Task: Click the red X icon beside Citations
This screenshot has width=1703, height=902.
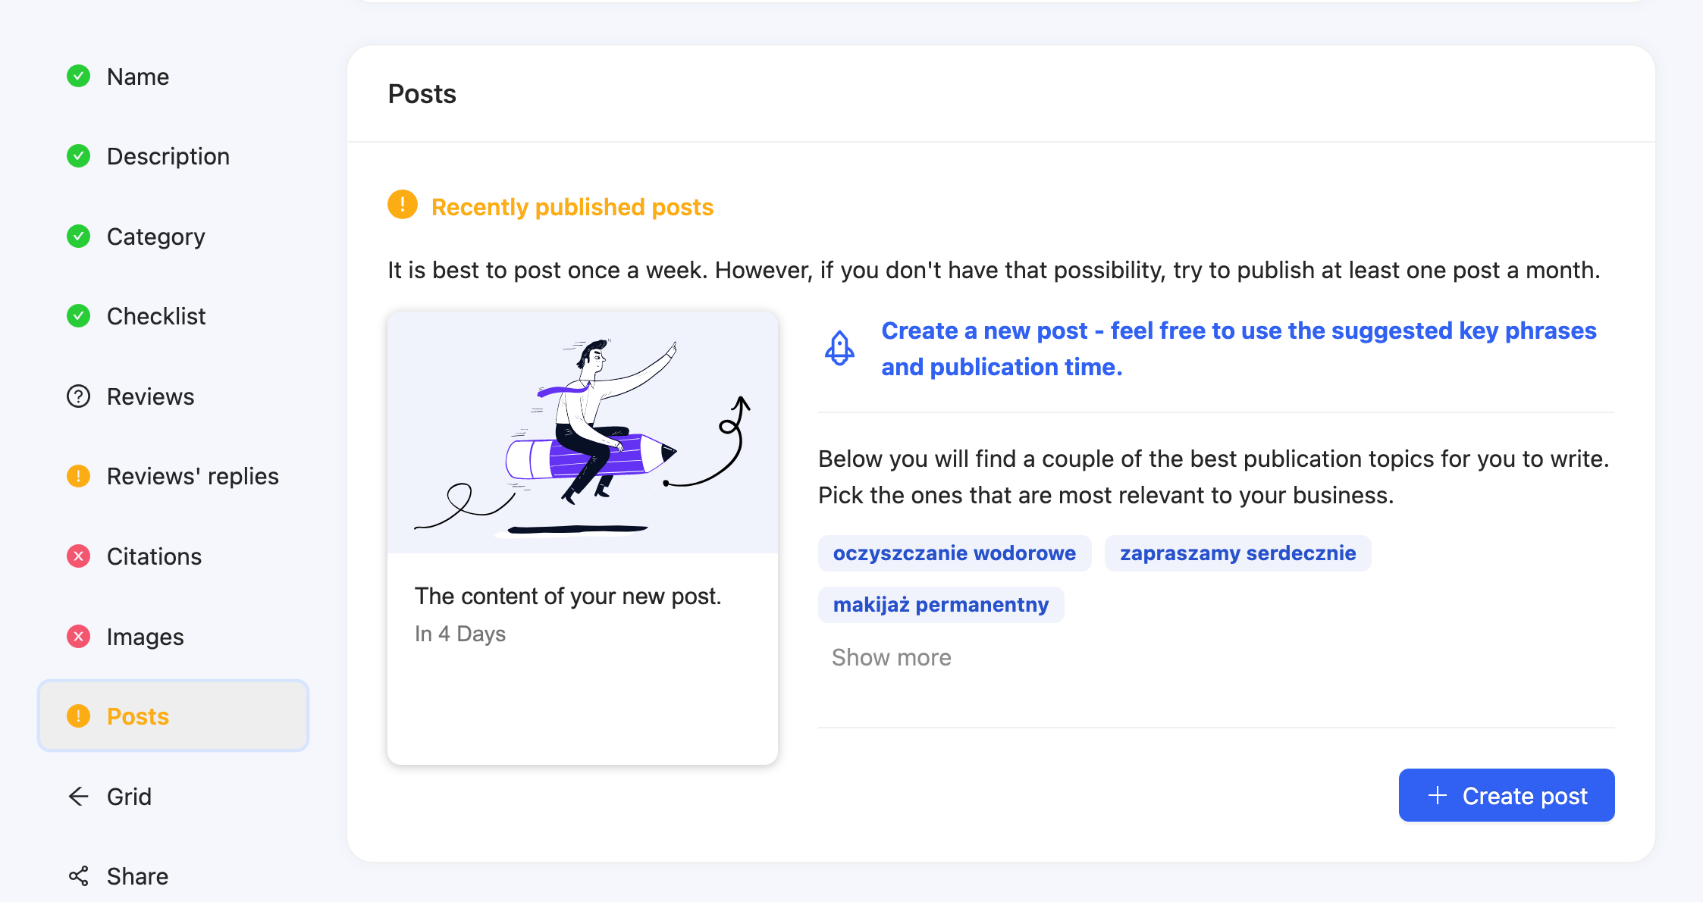Action: point(78,556)
